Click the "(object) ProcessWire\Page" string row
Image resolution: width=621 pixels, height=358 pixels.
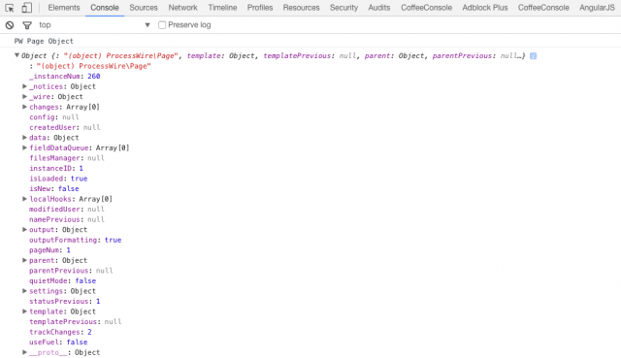[x=90, y=66]
